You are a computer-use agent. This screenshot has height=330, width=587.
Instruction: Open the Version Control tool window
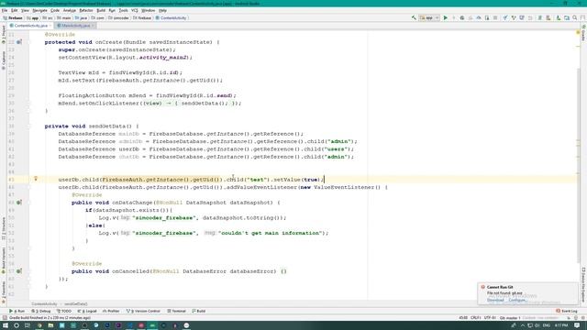(x=143, y=311)
